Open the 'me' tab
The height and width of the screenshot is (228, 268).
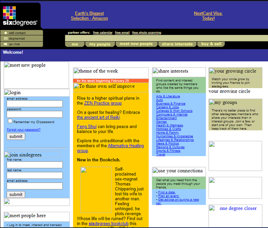[75, 44]
